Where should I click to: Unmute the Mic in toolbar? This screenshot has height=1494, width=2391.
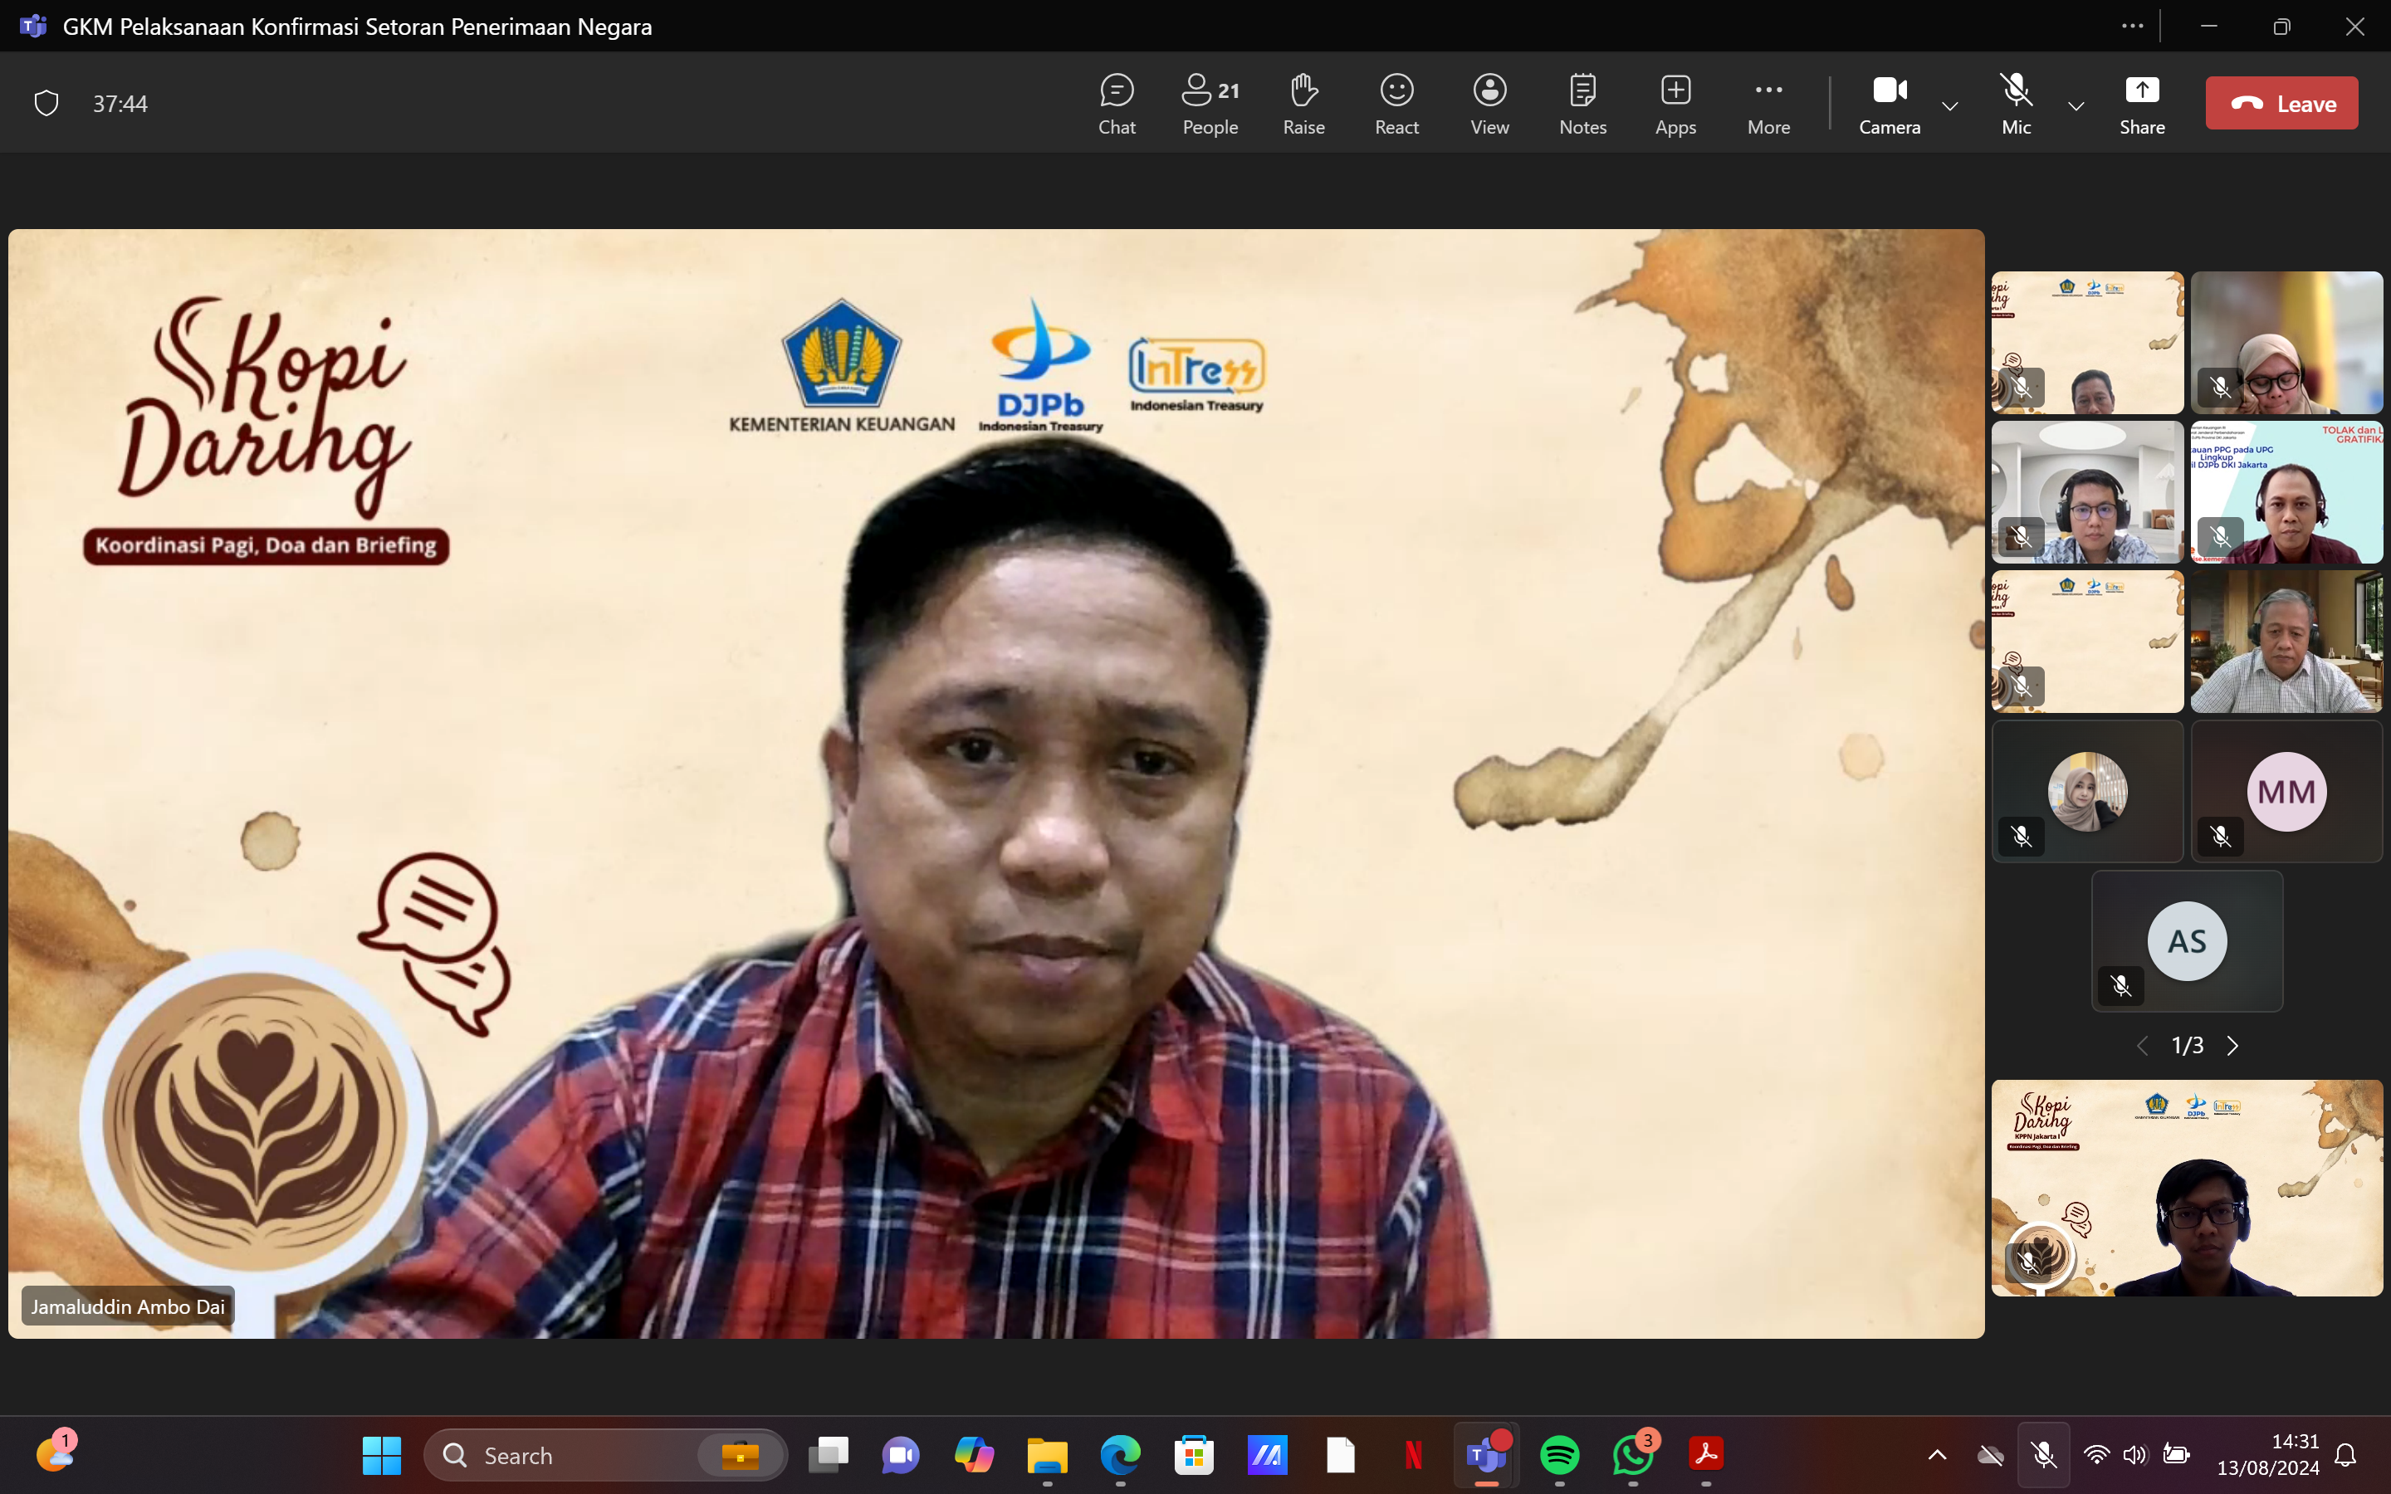click(x=2016, y=104)
